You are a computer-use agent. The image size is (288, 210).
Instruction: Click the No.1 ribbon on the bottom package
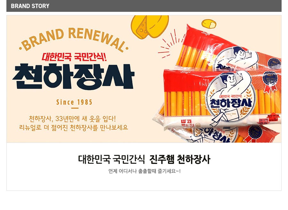pos(256,133)
